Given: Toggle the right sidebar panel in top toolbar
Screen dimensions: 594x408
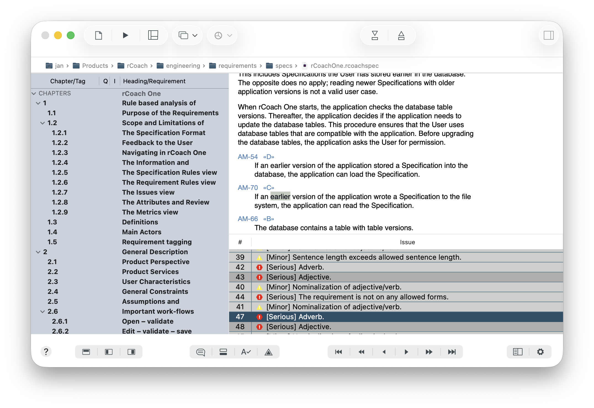Looking at the screenshot, I should point(548,35).
